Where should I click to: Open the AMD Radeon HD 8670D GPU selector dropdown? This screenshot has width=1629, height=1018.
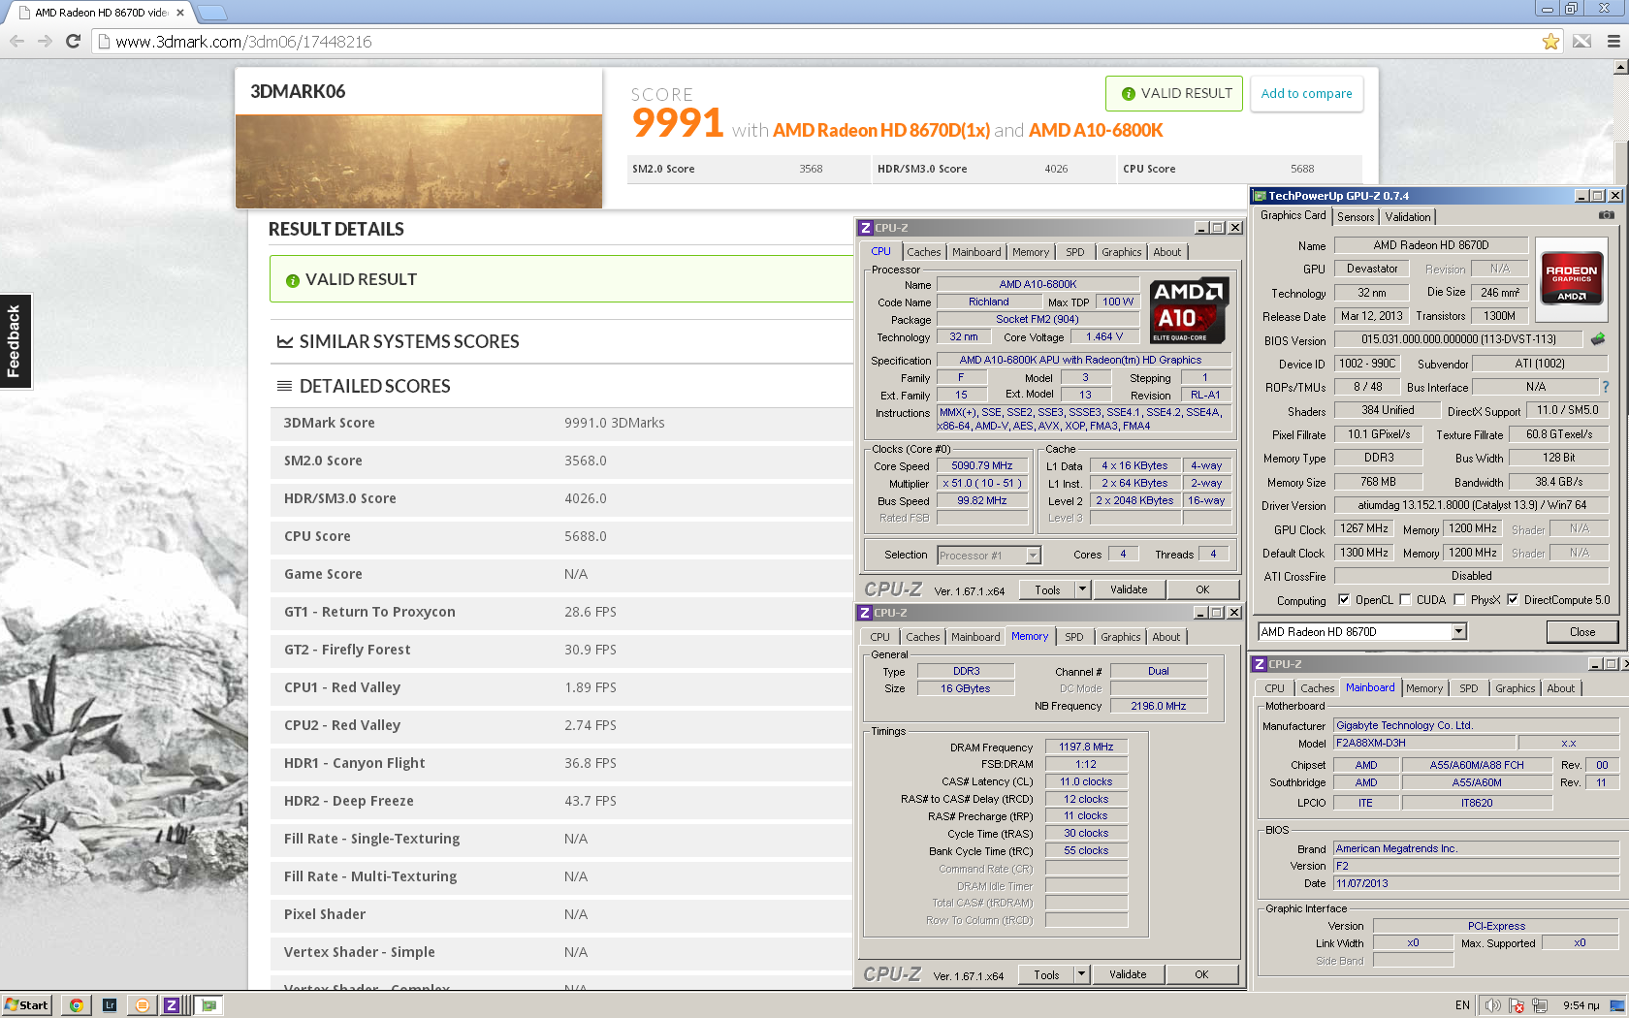(x=1458, y=631)
